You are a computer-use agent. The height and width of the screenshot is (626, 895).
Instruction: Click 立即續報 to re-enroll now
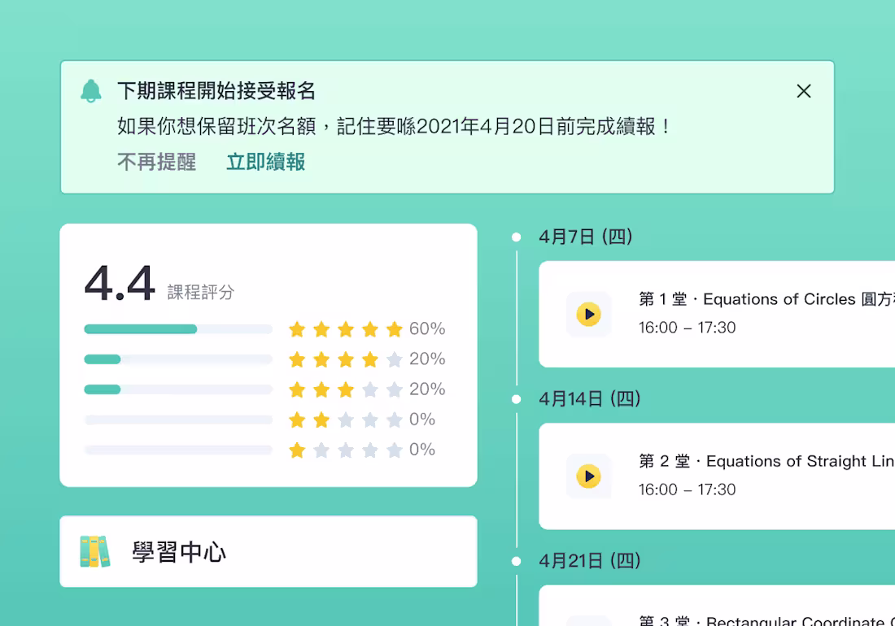[265, 162]
